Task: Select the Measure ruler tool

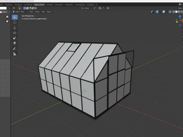Action: tap(15, 54)
